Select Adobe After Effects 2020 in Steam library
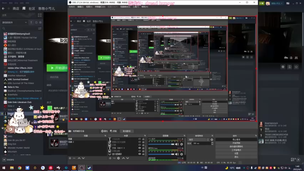 pyautogui.click(x=20, y=68)
